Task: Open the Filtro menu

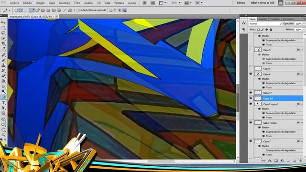Action: (77, 3)
